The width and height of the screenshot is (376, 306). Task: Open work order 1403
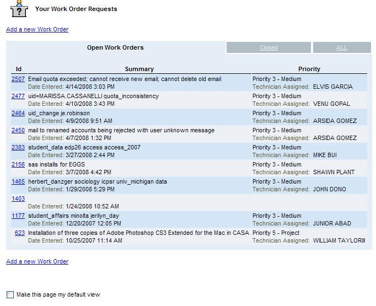pyautogui.click(x=18, y=199)
